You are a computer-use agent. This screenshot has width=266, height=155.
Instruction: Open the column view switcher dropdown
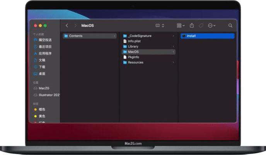click(160, 26)
